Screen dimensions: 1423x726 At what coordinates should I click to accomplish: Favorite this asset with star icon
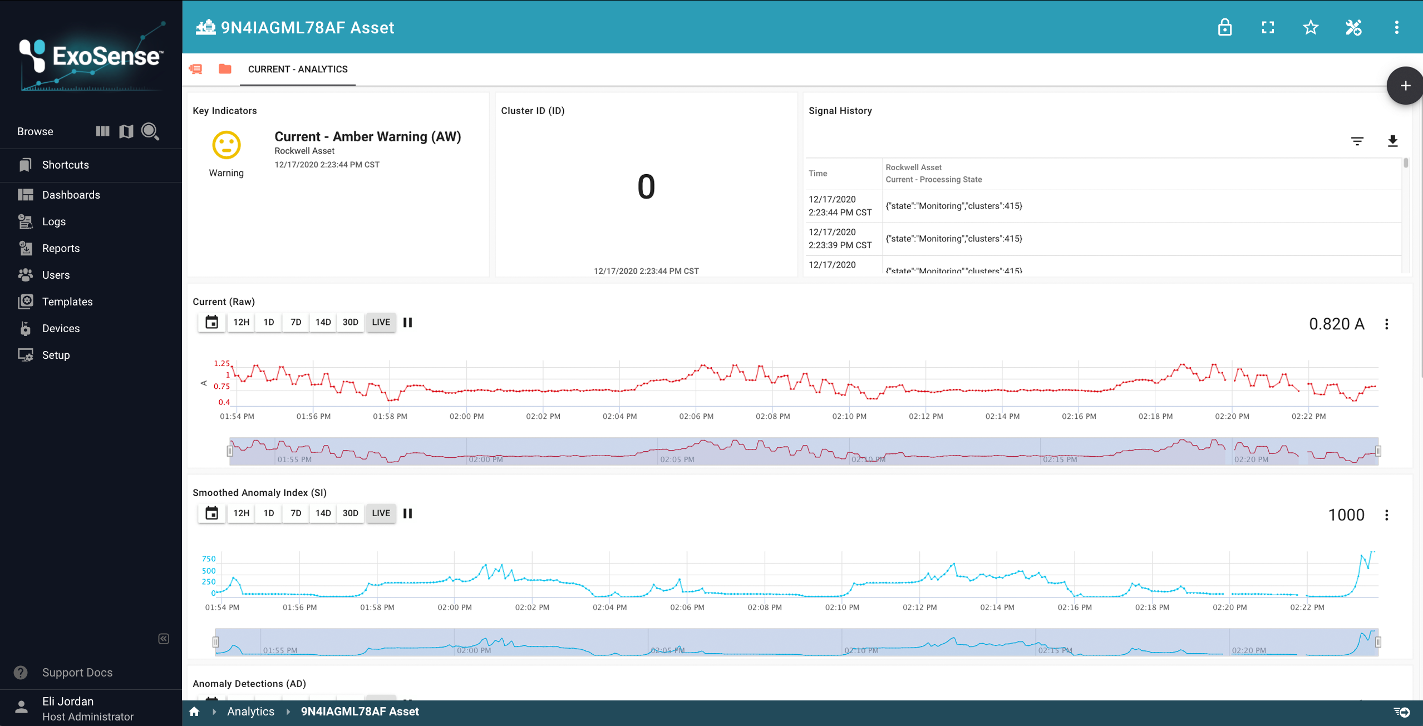click(1311, 27)
